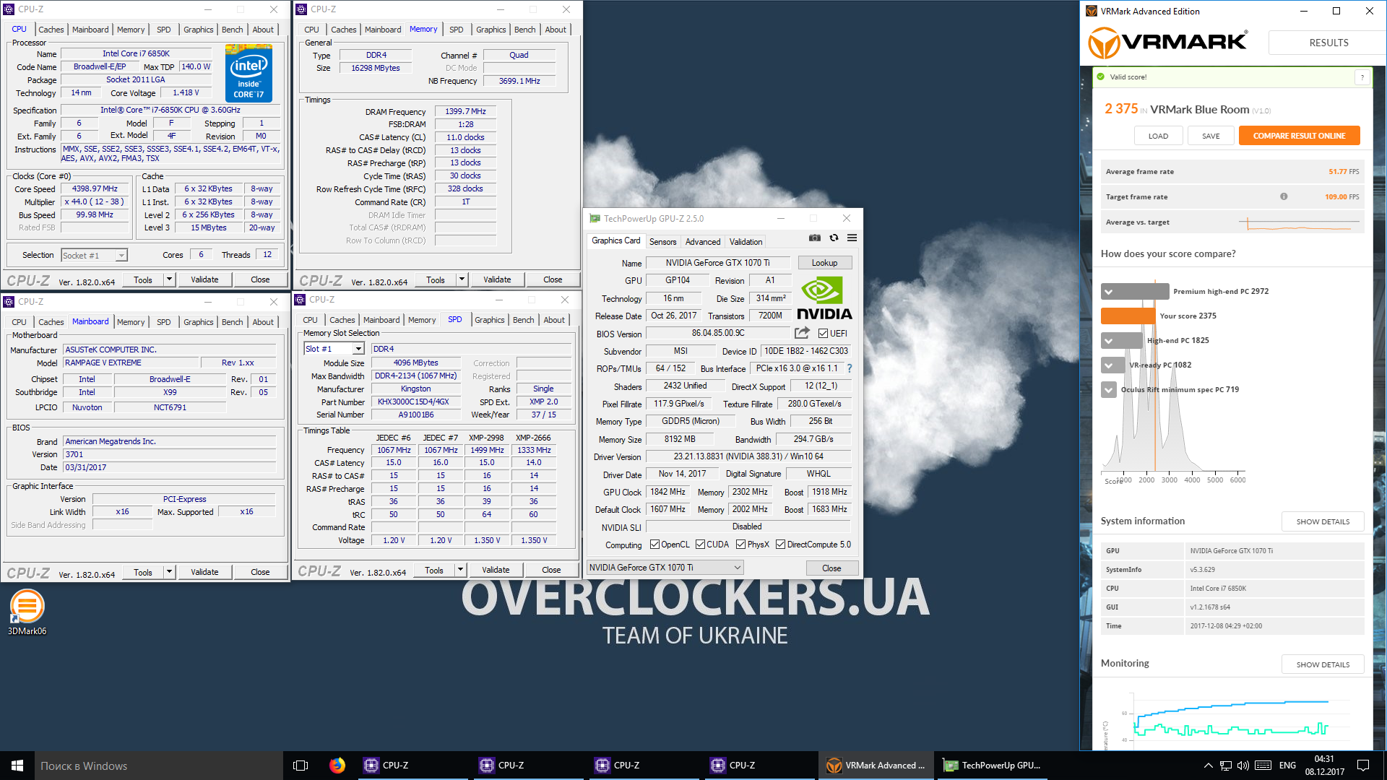Click Validate in Mainboard CPU-Z window
Viewport: 1387px width, 780px height.
(x=204, y=572)
